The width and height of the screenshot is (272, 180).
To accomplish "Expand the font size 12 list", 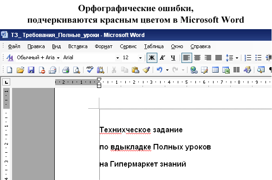I will coord(140,58).
